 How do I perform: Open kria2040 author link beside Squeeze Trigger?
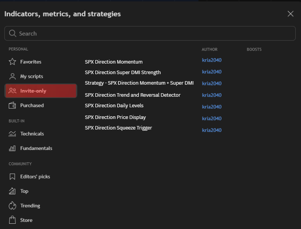212,130
